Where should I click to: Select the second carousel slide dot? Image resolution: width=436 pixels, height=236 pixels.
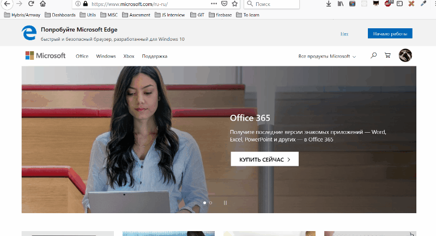210,203
